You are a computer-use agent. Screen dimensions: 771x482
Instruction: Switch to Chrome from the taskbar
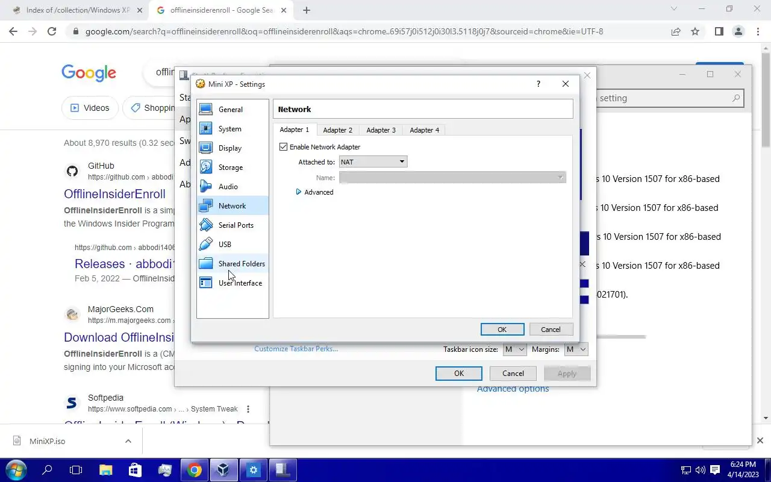[194, 470]
